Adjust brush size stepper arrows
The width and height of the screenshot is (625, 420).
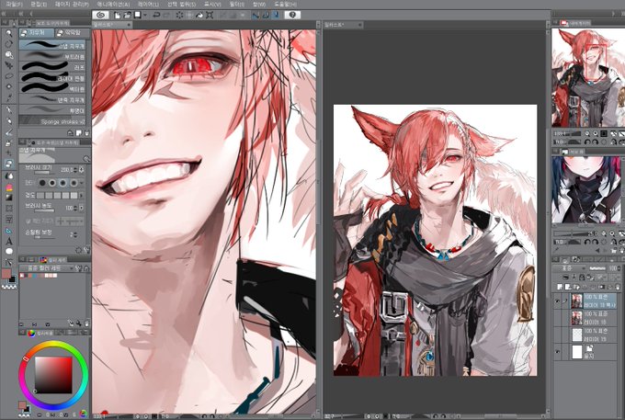[x=75, y=170]
